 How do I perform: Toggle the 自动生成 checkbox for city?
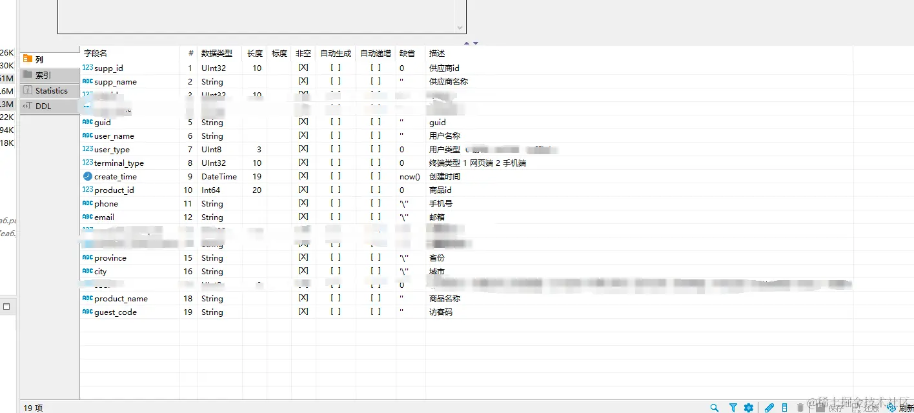coord(336,271)
